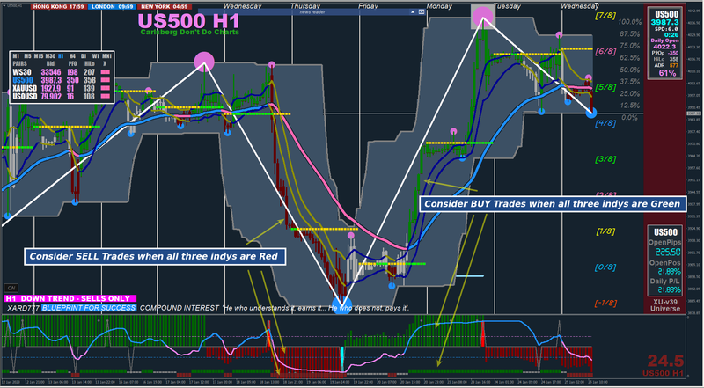
Task: Open the US500 pair from dashboard
Action: click(23, 80)
